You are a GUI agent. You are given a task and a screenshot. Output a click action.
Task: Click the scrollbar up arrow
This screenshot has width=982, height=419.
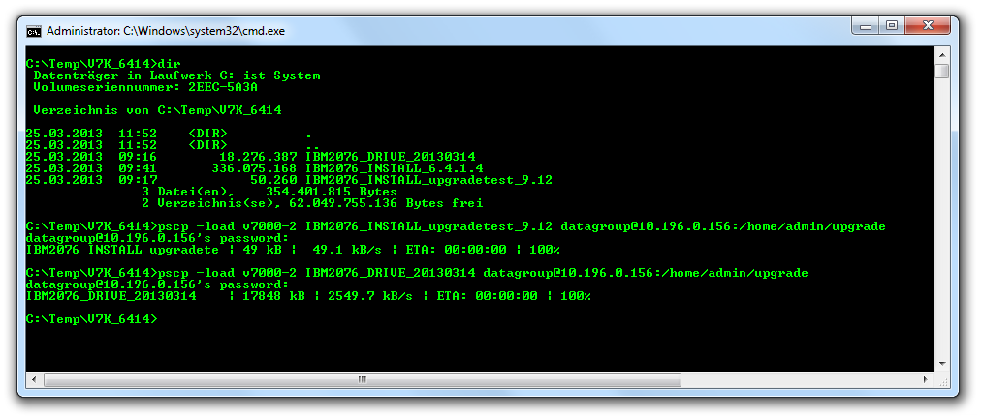(941, 55)
